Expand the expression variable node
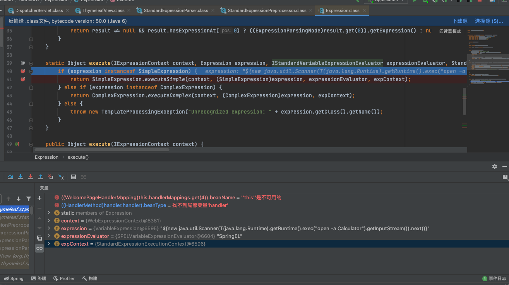509x285 pixels. (49, 228)
